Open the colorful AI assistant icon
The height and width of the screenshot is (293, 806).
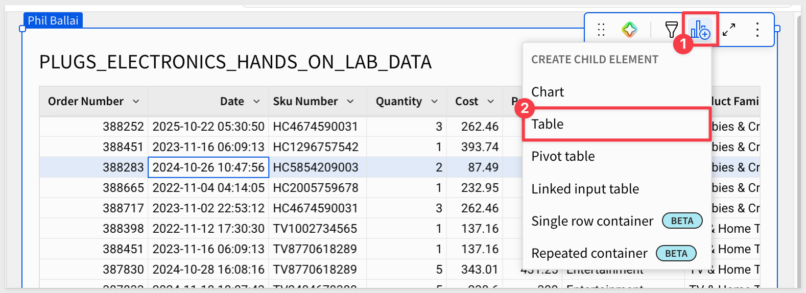(x=629, y=30)
